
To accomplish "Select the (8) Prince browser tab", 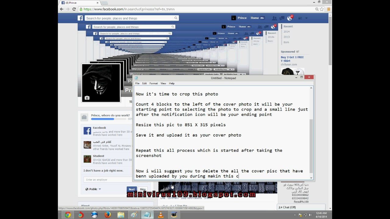I will click(x=79, y=3).
